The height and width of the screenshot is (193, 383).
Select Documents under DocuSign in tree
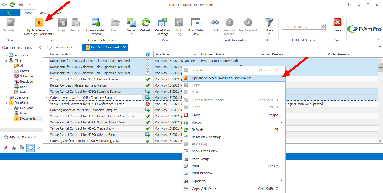click(x=28, y=118)
